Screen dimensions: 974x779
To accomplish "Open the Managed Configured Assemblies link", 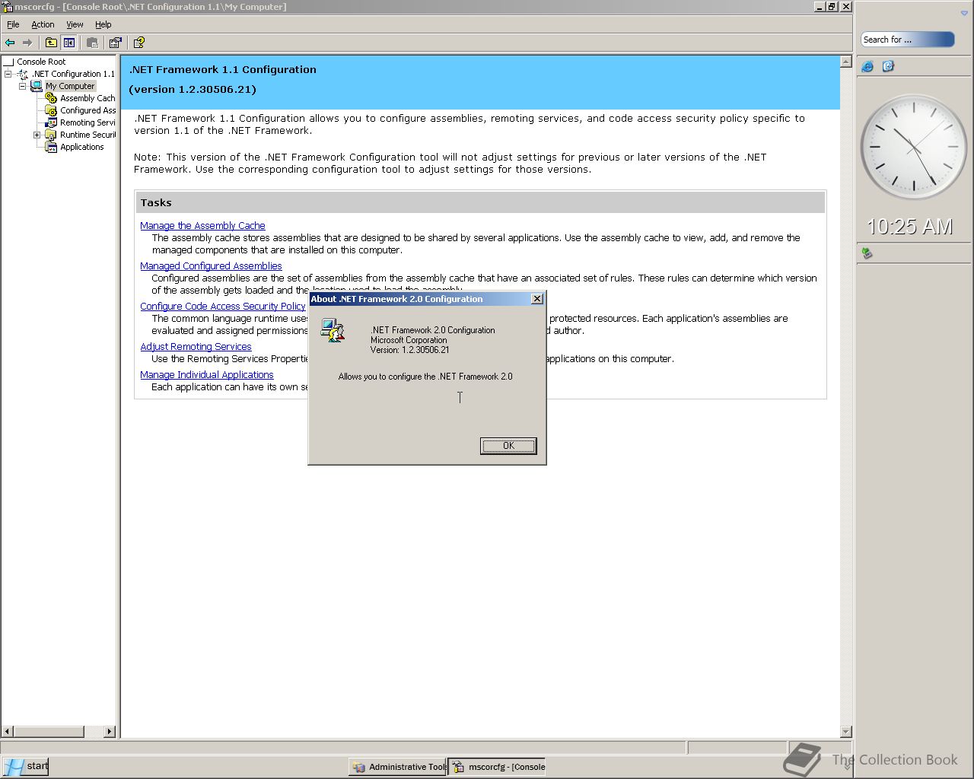I will click(211, 266).
